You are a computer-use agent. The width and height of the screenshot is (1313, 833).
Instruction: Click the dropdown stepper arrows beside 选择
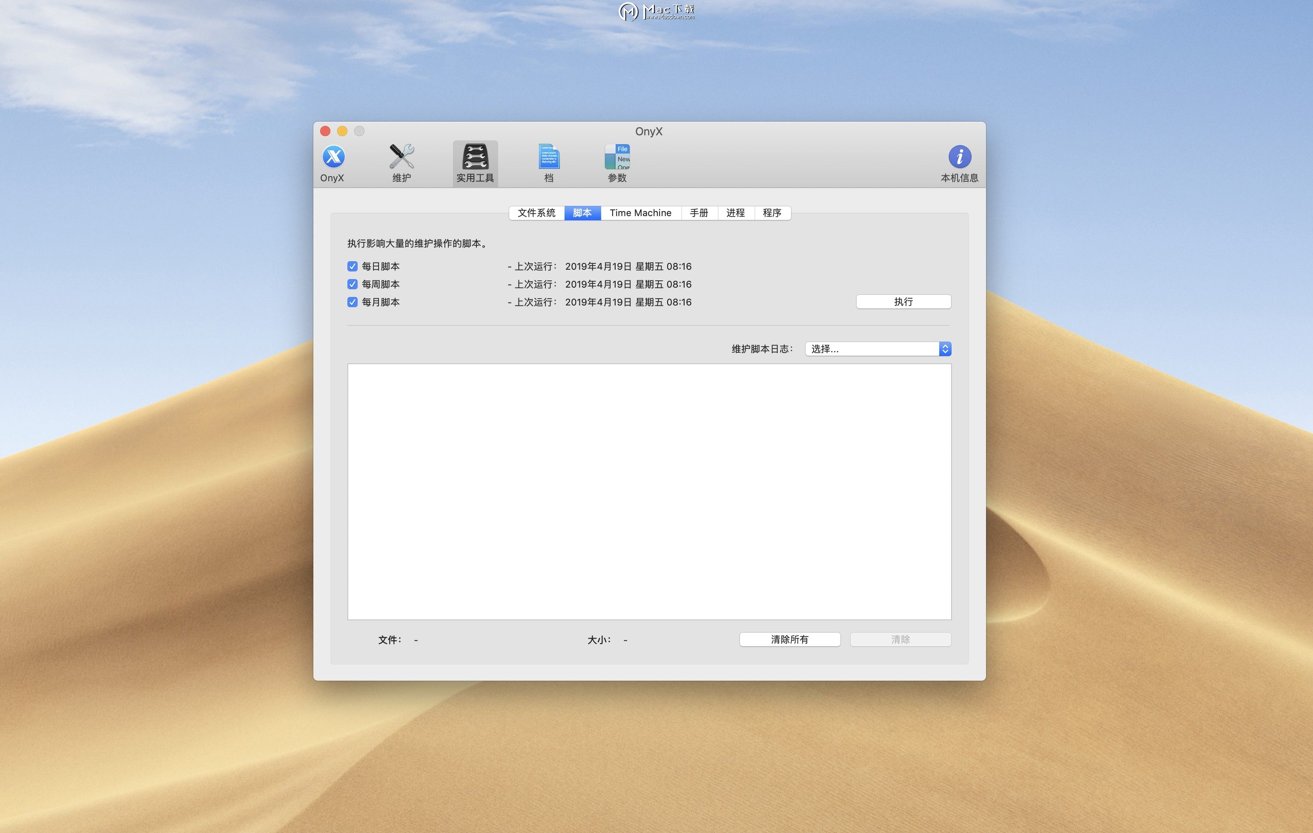point(945,349)
